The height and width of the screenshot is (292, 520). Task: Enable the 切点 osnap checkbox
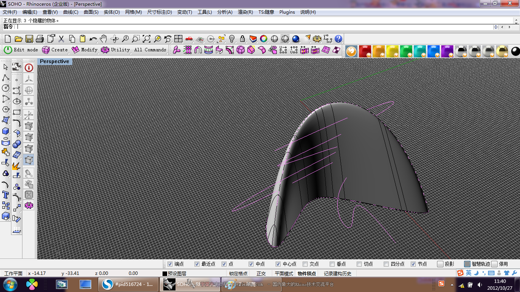pos(359,264)
